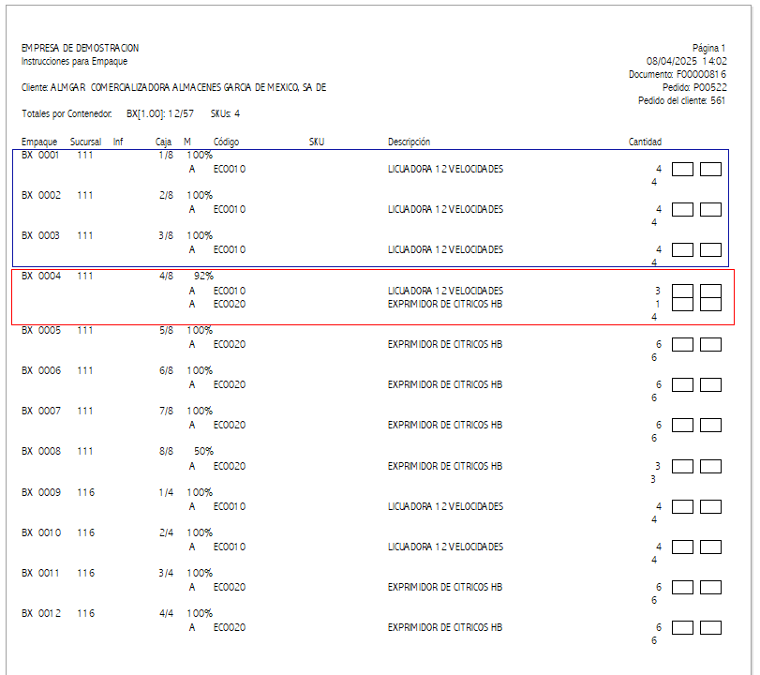
Task: Click the Empaque column header
Action: 39,142
